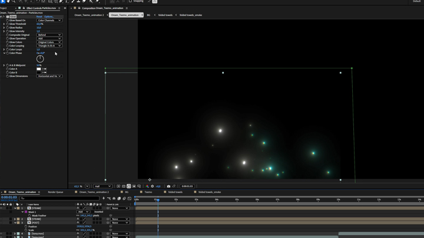Switch to Onsen_Teemo_animation 2 timeline tab
Image resolution: width=424 pixels, height=238 pixels.
94,192
